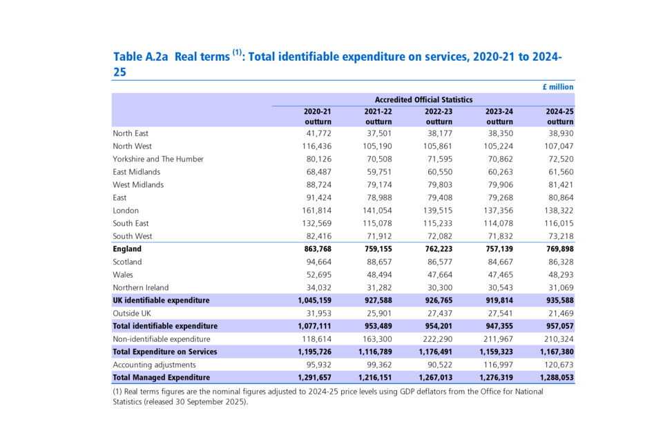This screenshot has width=663, height=442.
Task: Select the 'Accredited Official Statistics' header
Action: pos(423,100)
